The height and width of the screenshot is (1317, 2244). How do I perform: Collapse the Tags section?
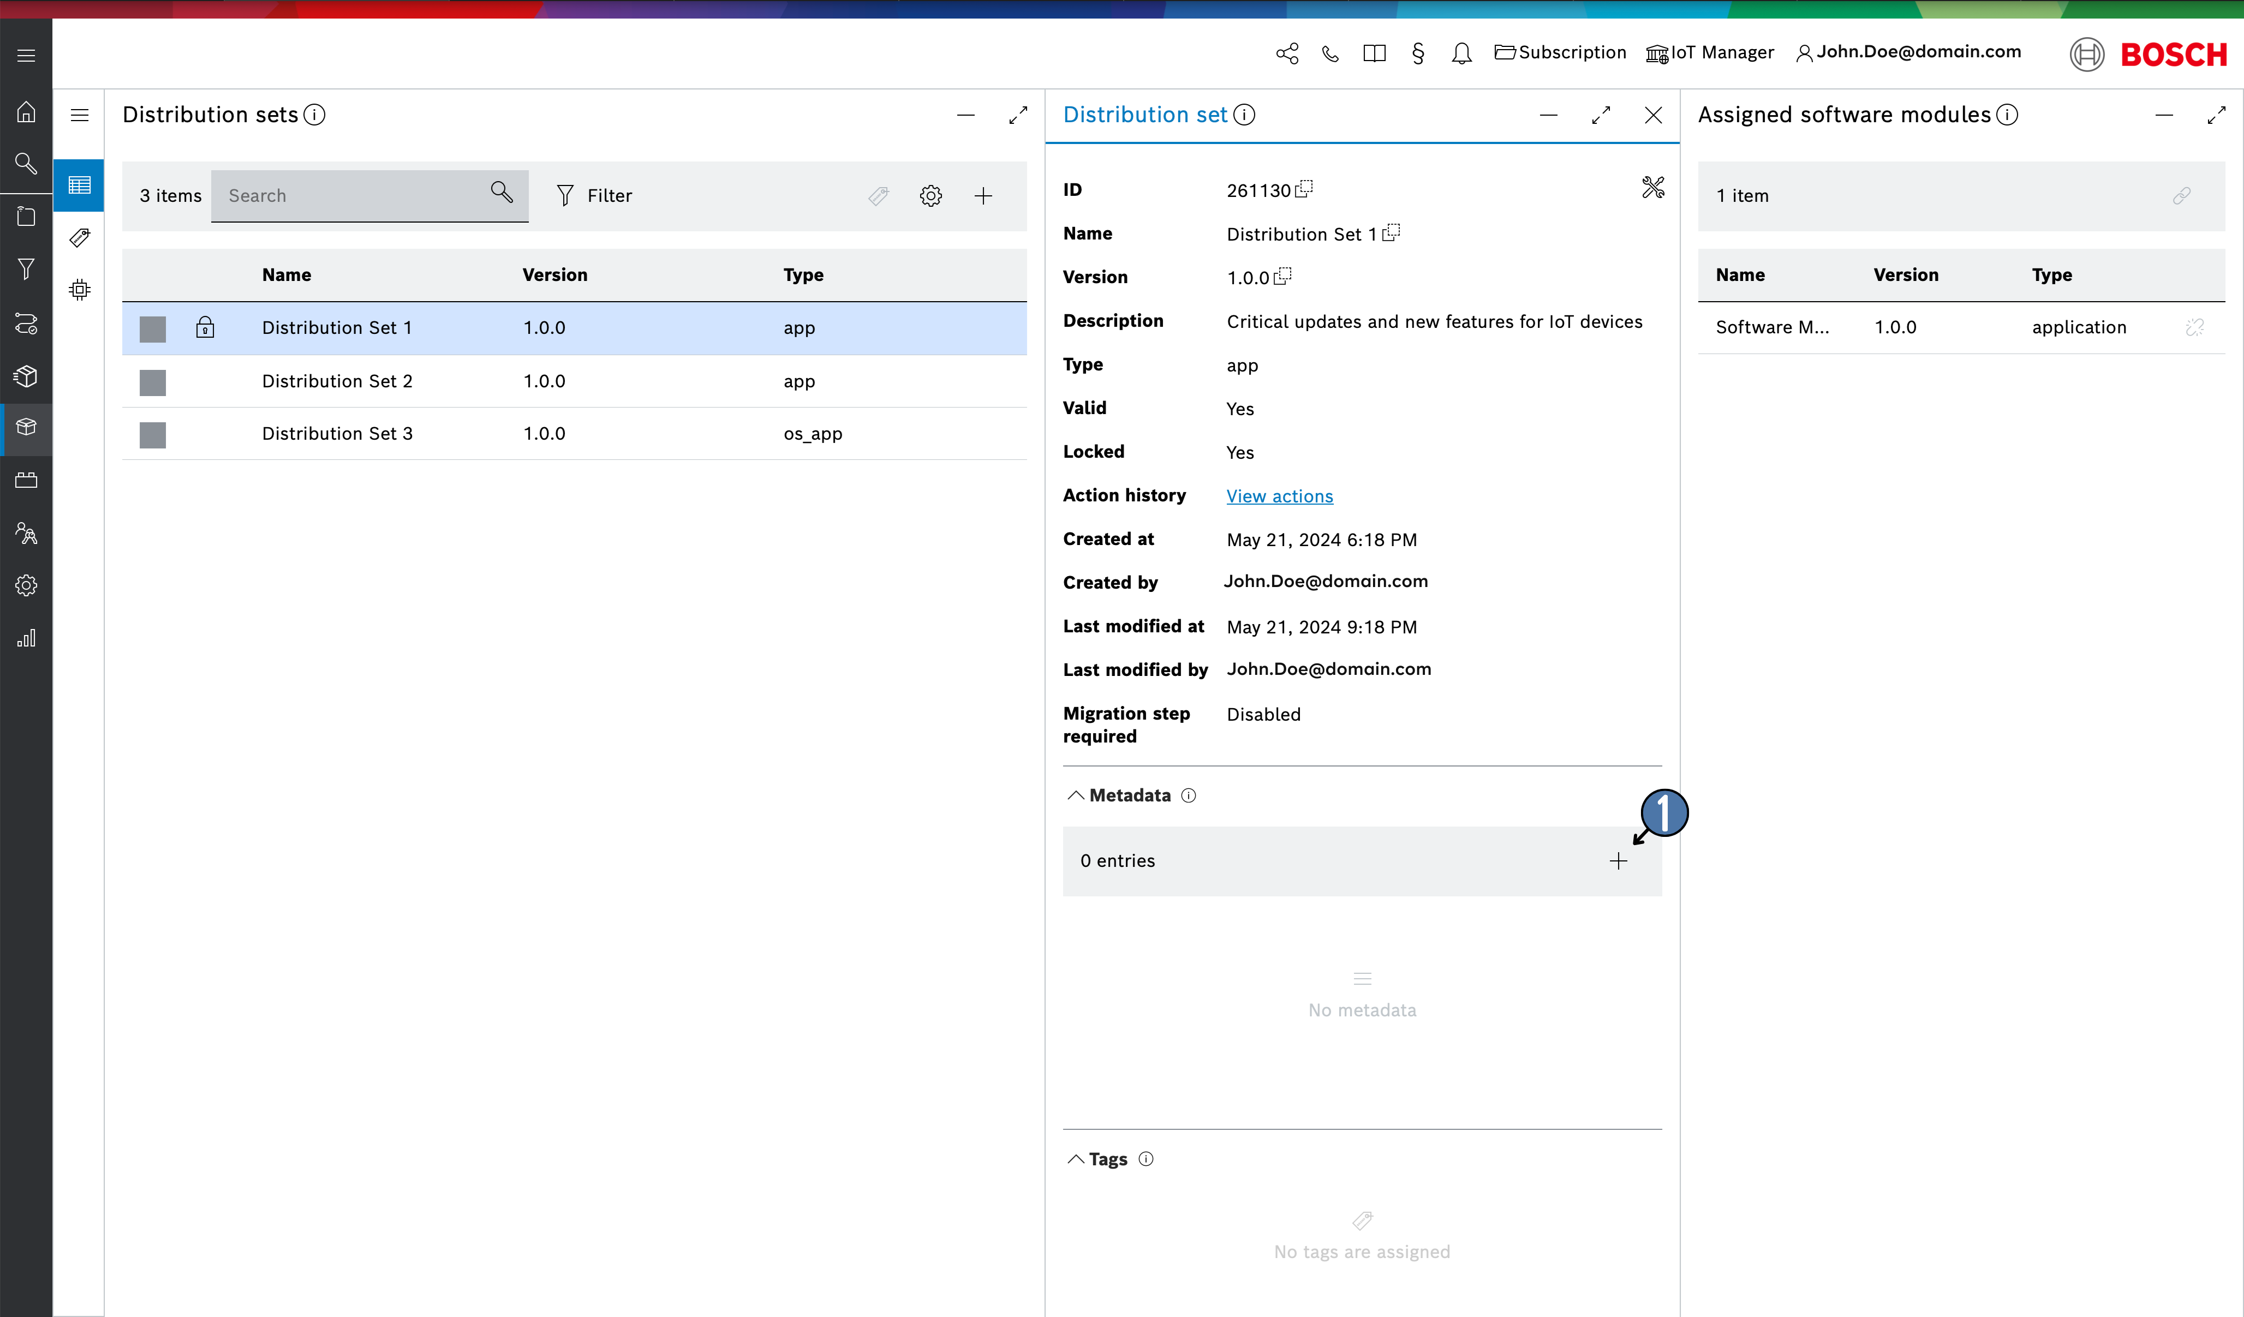point(1076,1158)
